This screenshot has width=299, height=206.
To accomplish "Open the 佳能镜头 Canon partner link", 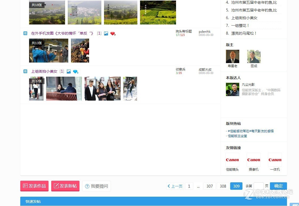I will coord(232,159).
